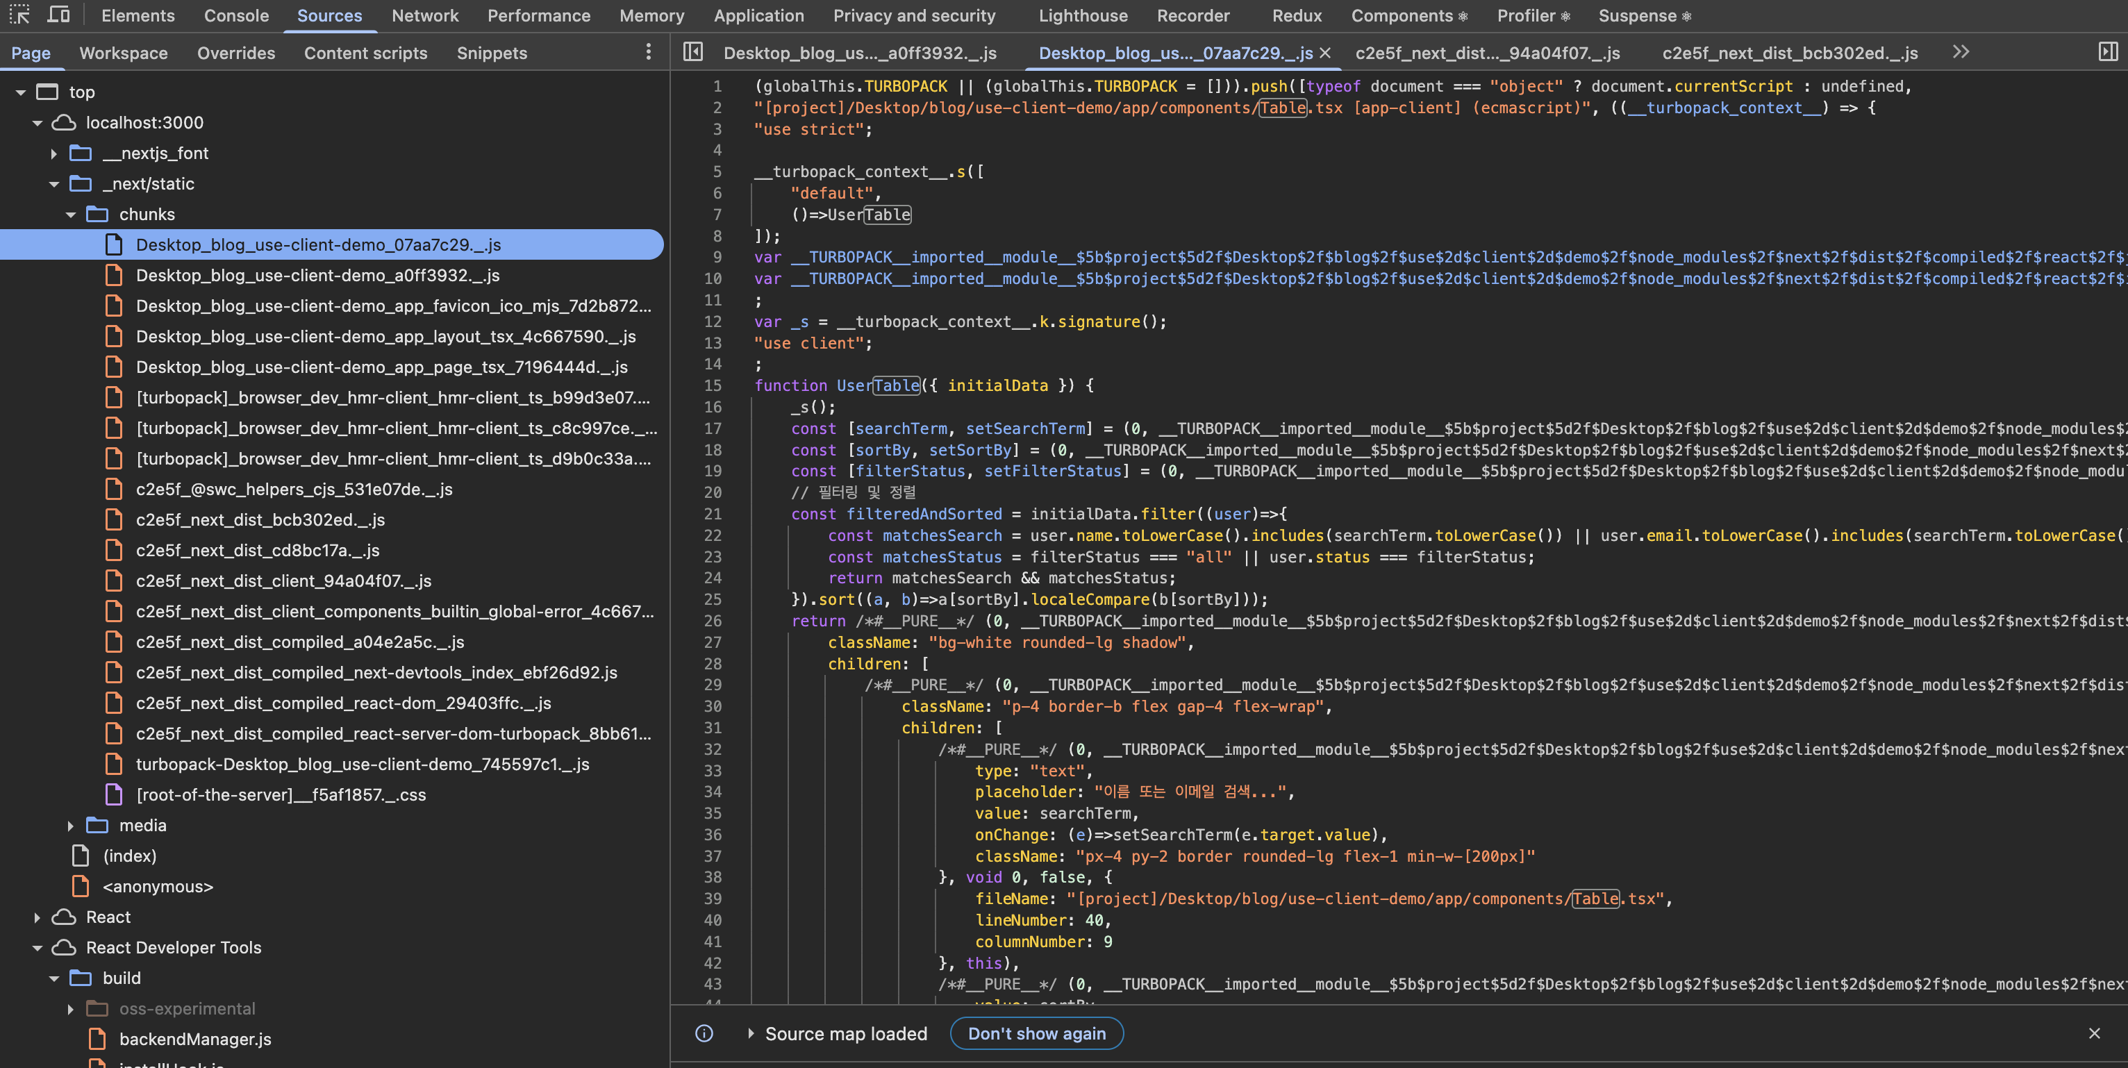Dismiss the source map notification with X
The height and width of the screenshot is (1068, 2128).
pyautogui.click(x=2094, y=1033)
